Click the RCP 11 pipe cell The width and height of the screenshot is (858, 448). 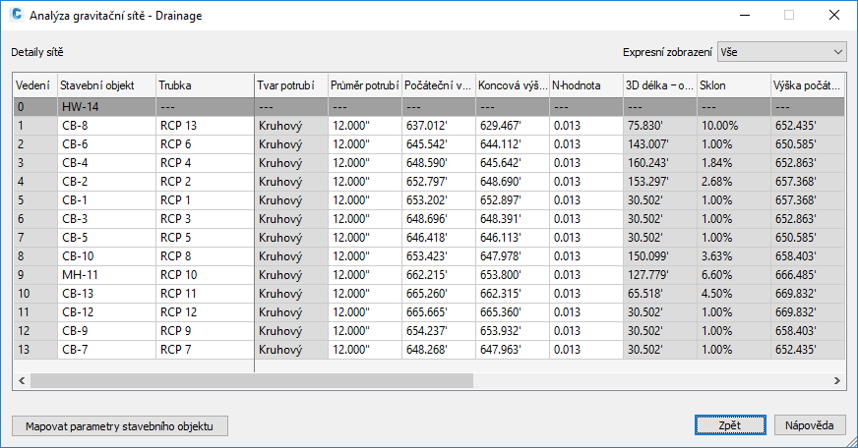tap(206, 294)
